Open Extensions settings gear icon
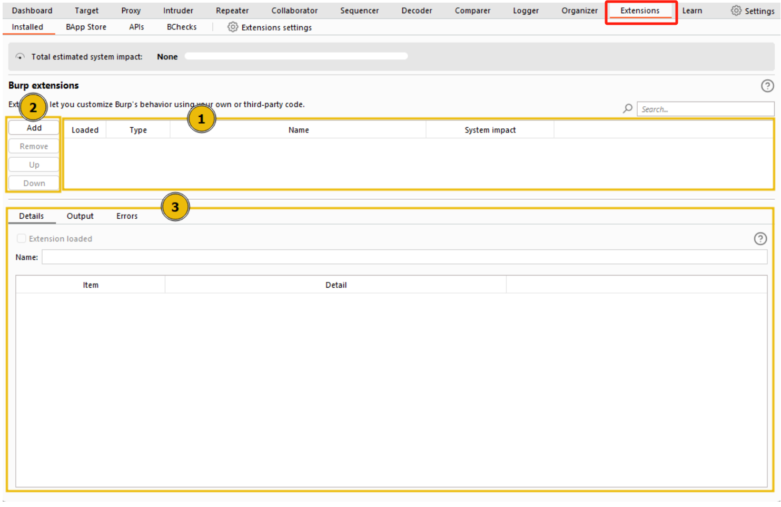This screenshot has width=781, height=507. (x=232, y=27)
